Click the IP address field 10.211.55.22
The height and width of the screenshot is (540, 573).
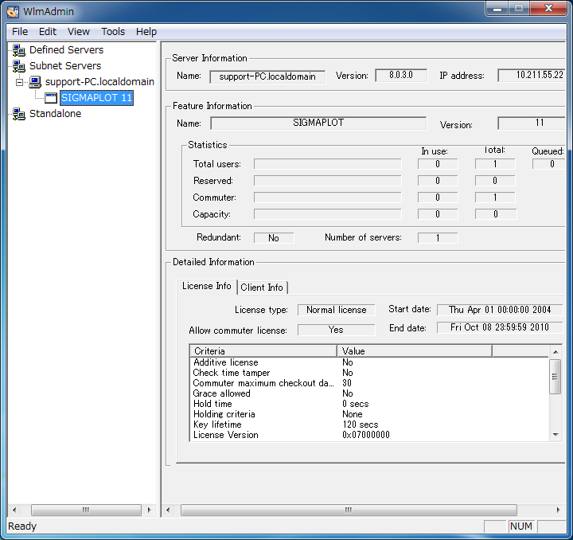tap(532, 76)
